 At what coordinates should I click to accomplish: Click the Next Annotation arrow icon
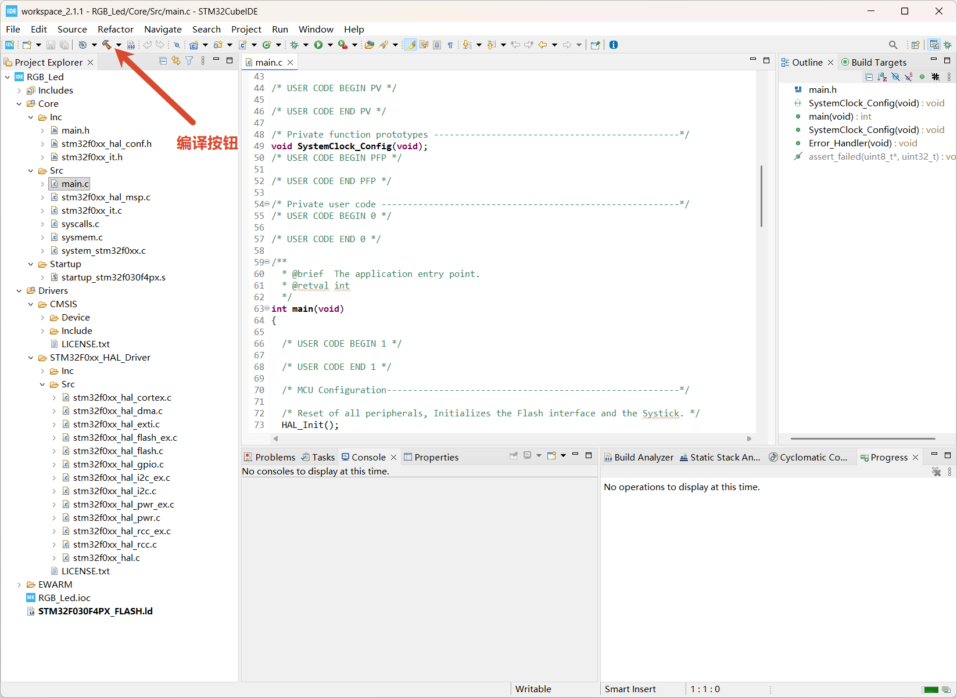(x=467, y=45)
